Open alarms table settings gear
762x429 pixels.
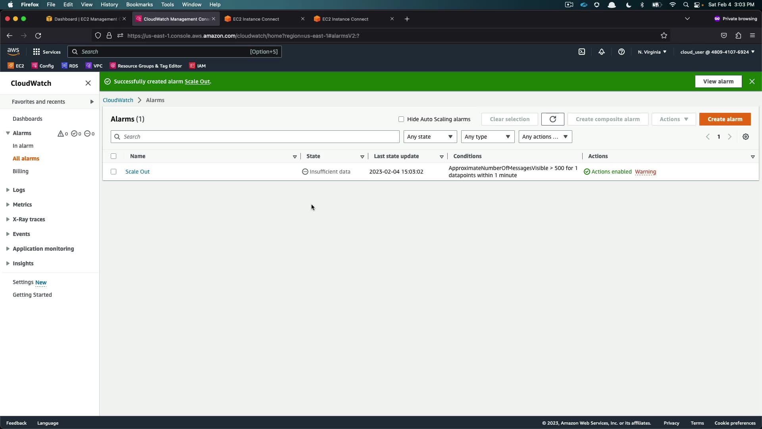click(x=746, y=137)
